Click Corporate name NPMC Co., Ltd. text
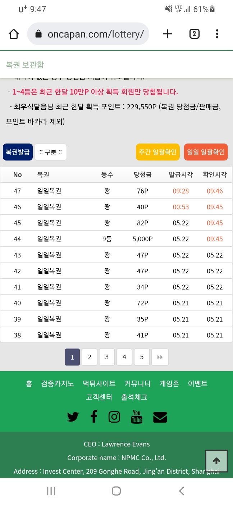 pos(116,458)
